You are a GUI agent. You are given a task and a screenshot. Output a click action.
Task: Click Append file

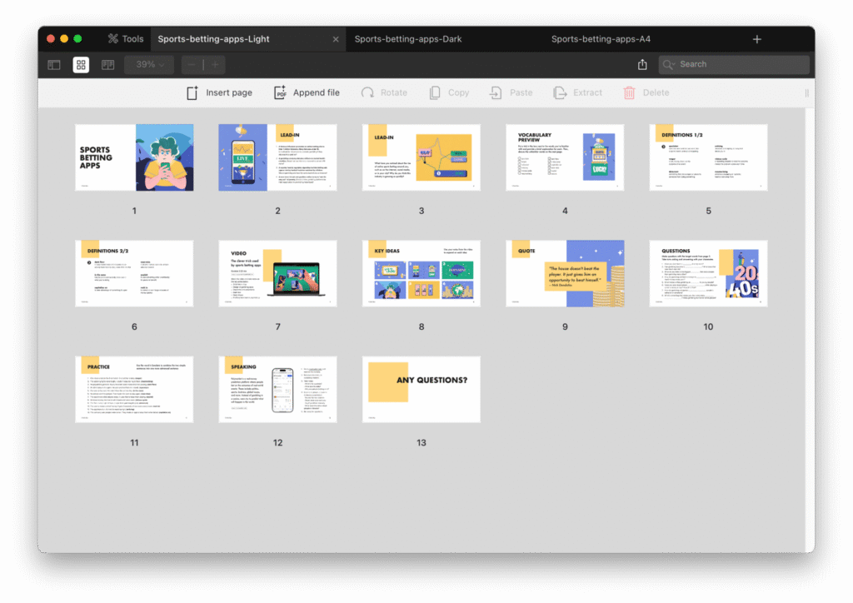point(307,92)
